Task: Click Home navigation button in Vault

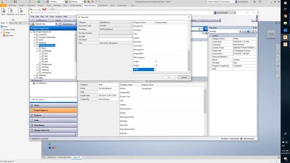Action: pyautogui.click(x=53, y=105)
